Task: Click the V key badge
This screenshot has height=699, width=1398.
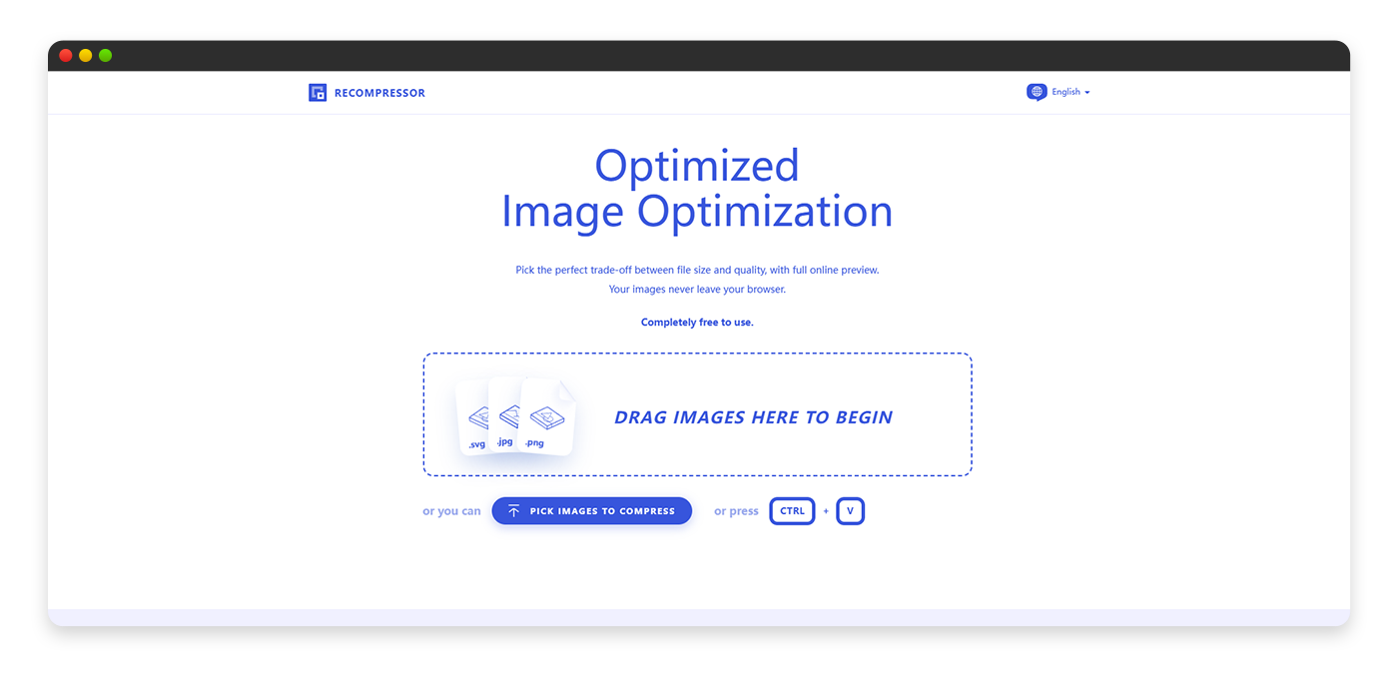Action: [850, 511]
